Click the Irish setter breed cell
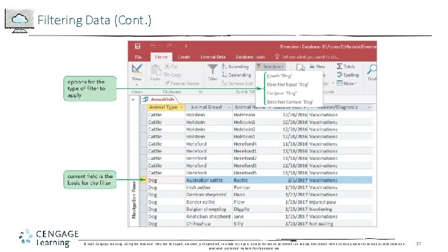The height and width of the screenshot is (252, 448). [x=209, y=187]
